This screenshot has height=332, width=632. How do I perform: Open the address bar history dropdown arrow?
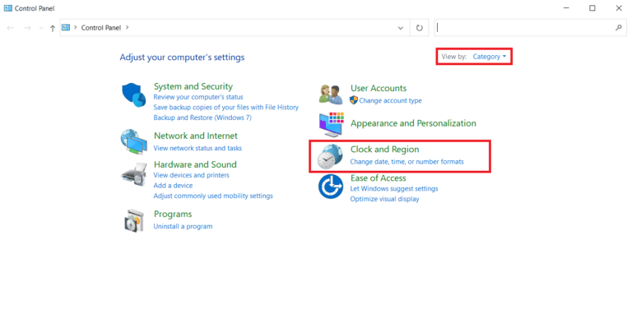pos(402,28)
